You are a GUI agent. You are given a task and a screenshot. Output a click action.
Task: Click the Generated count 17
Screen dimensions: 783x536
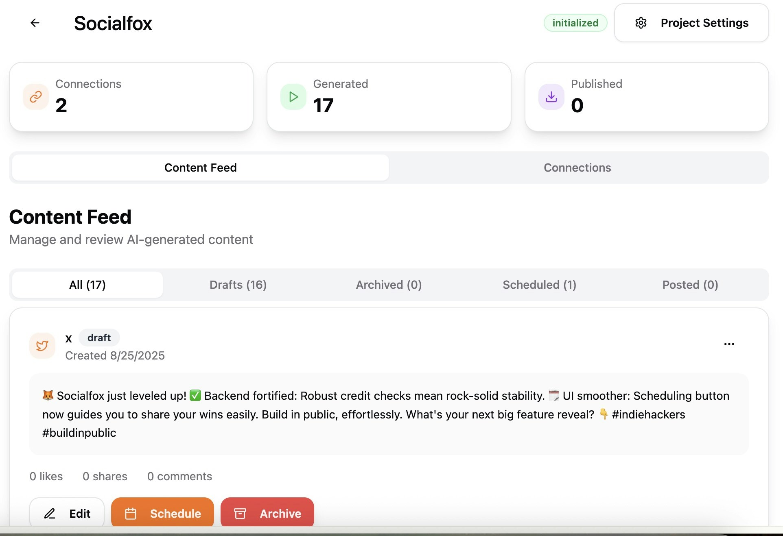pos(323,105)
